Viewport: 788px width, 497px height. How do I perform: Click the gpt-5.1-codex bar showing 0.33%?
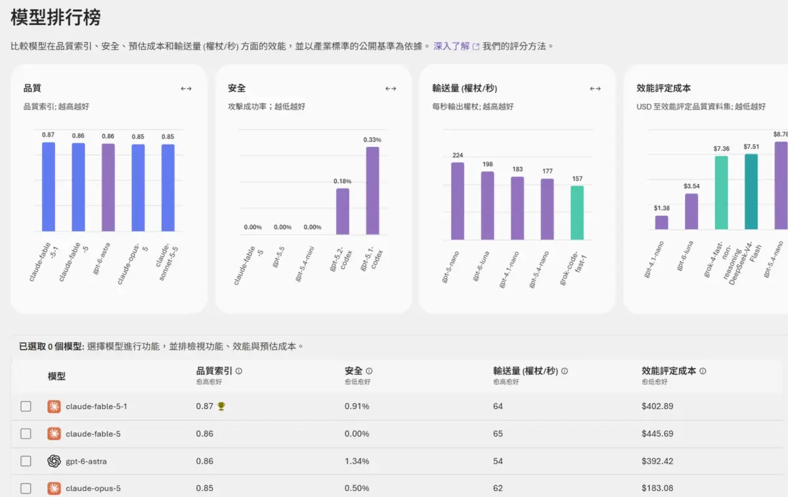pos(372,190)
